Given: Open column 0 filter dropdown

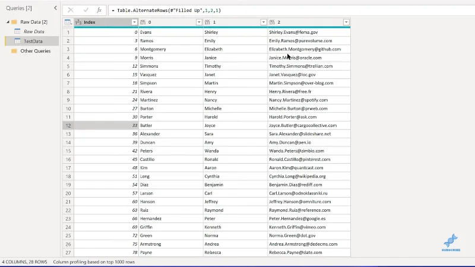Looking at the screenshot, I should click(x=199, y=22).
